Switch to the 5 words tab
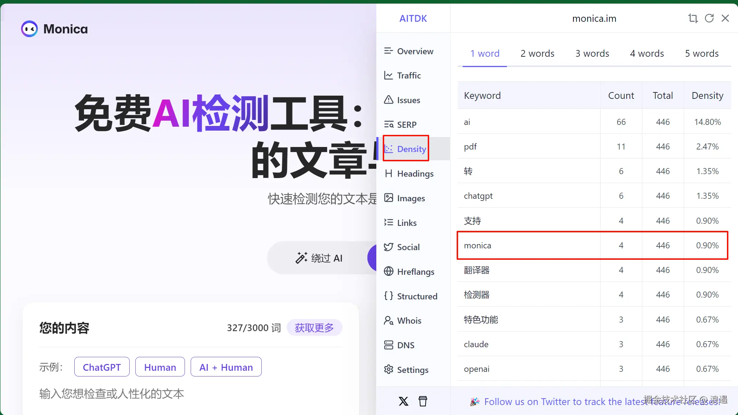Viewport: 738px width, 415px height. (x=702, y=54)
